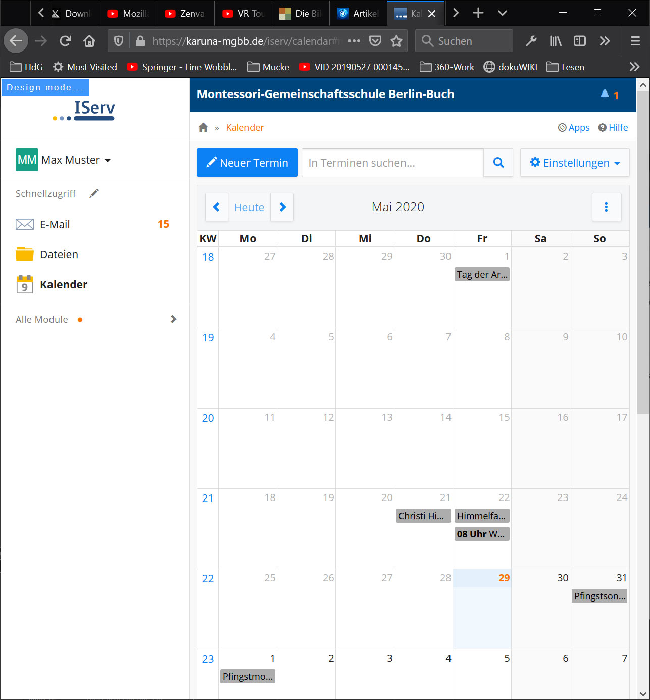This screenshot has height=700, width=650.
Task: Open the page actions three-dot menu
Action: coord(354,41)
